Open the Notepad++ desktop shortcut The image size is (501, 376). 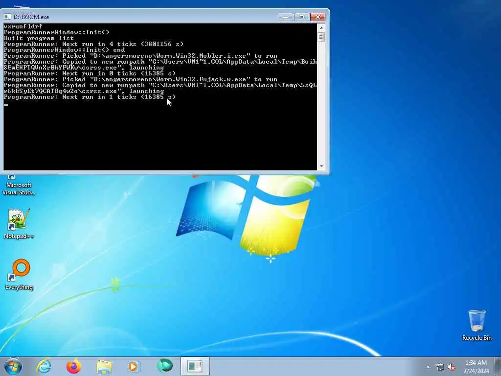tap(19, 223)
